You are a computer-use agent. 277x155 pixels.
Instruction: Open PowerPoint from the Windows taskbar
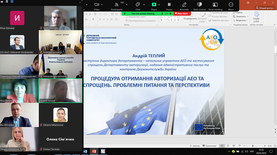(x=94, y=151)
